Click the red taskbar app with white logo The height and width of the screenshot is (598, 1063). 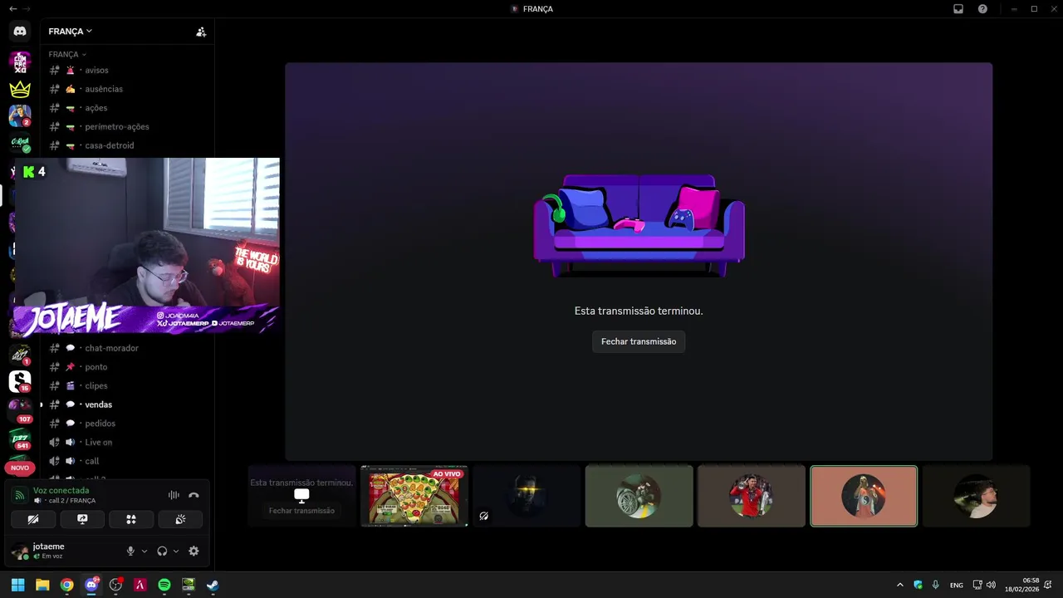(x=140, y=585)
